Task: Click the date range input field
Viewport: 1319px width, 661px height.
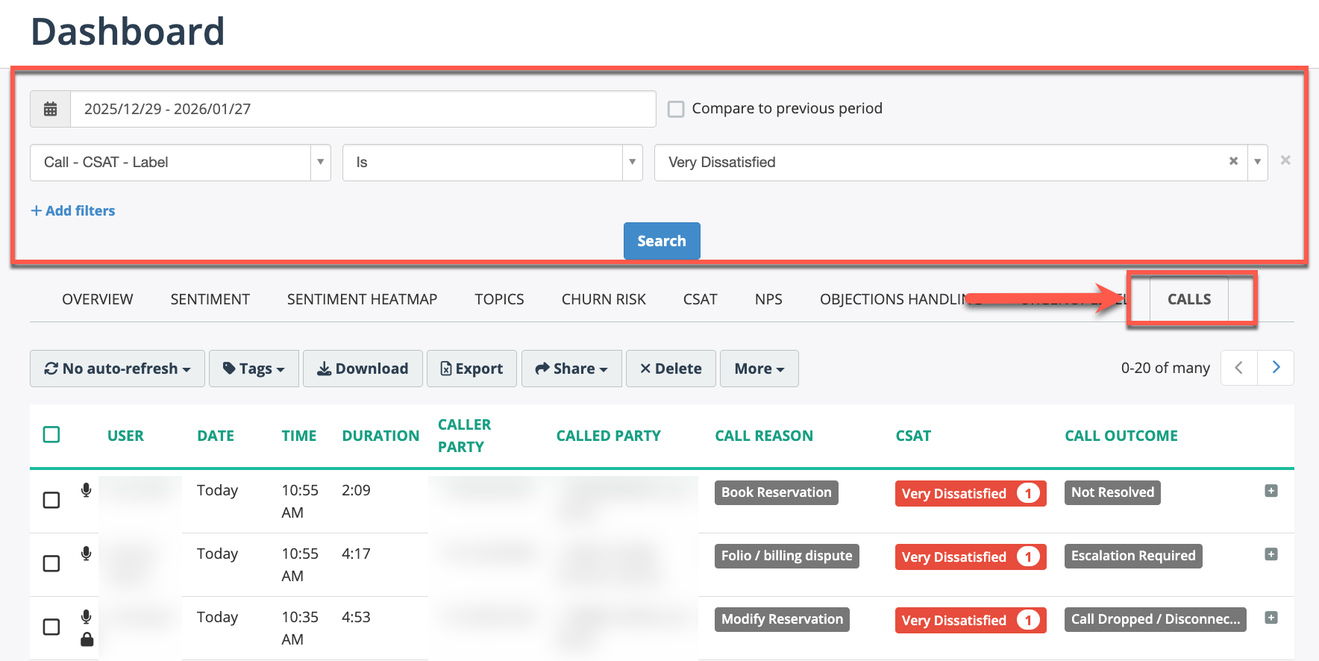Action: tap(363, 109)
